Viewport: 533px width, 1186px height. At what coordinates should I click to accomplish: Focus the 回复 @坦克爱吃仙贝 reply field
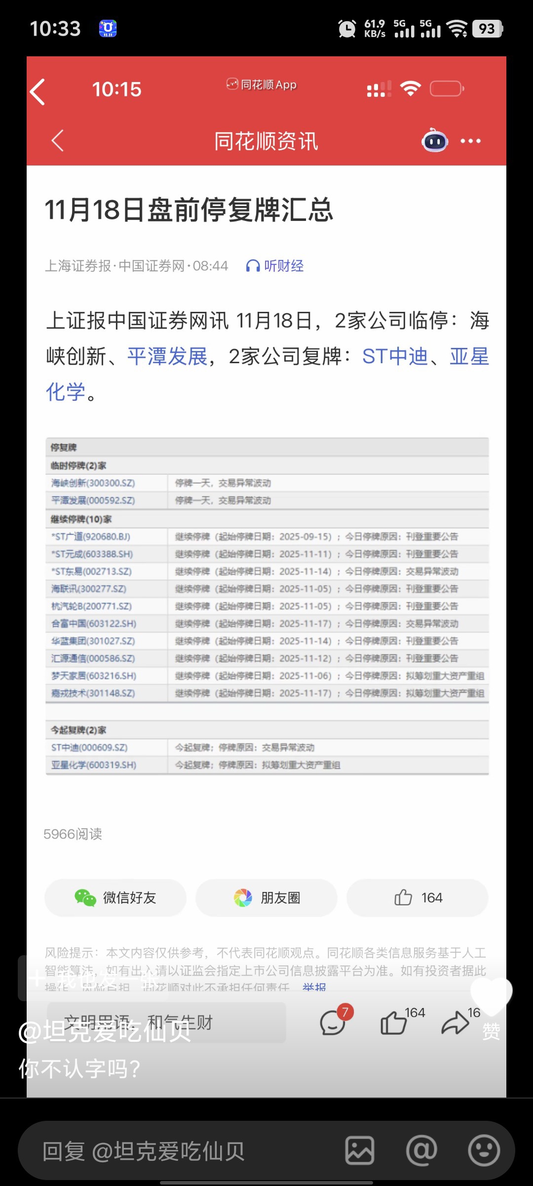pos(188,1151)
